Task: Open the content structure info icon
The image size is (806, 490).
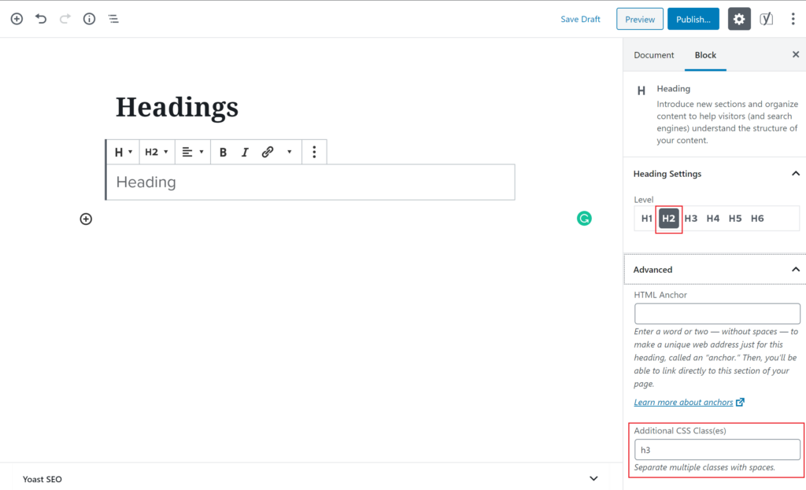Action: pyautogui.click(x=90, y=19)
